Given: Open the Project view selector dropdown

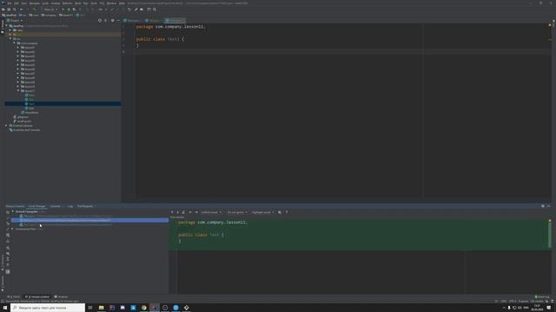Looking at the screenshot, I should tap(15, 21).
